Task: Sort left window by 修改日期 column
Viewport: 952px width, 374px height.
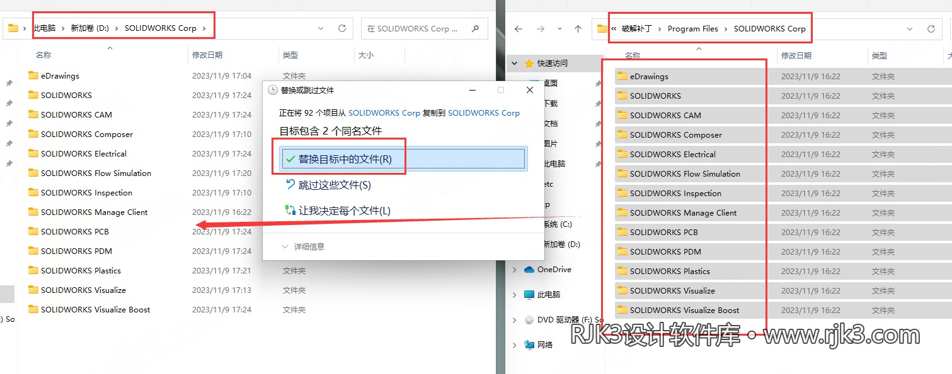Action: tap(207, 55)
